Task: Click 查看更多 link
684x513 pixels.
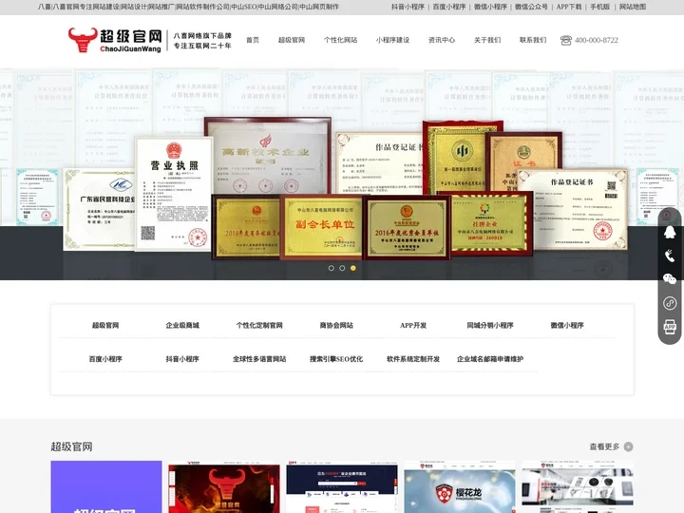Action: coord(604,446)
